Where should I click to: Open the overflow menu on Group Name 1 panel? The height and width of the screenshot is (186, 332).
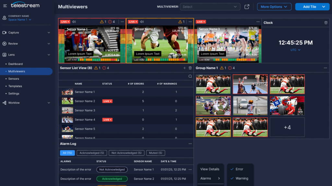coord(325,68)
